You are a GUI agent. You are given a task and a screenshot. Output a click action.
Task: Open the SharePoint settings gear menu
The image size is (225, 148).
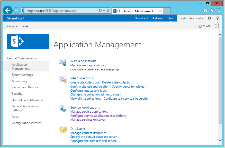click(210, 18)
